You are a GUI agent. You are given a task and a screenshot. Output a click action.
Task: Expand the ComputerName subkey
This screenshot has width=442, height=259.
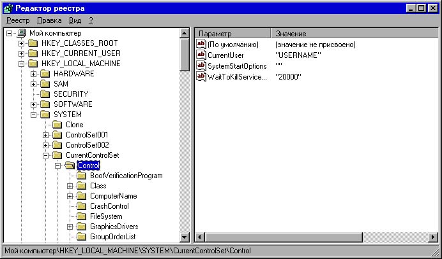coord(70,197)
